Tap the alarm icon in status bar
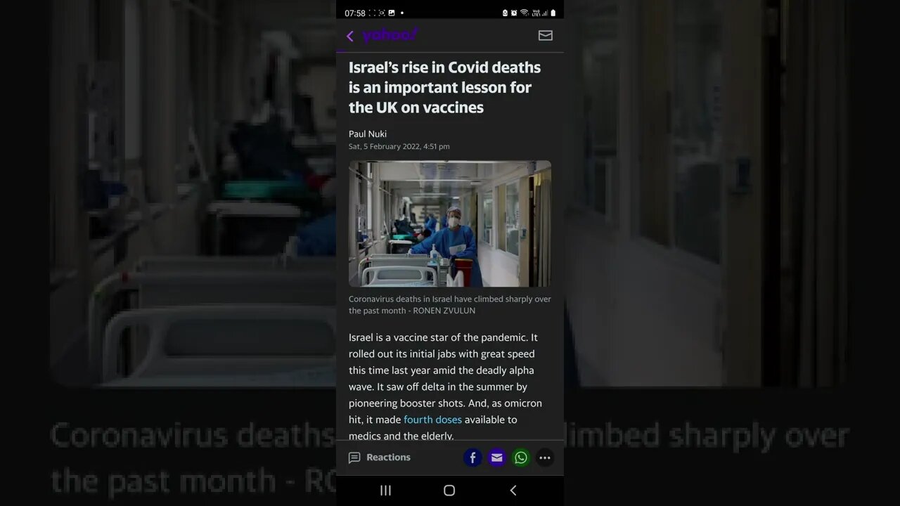Image resolution: width=900 pixels, height=506 pixels. tap(514, 13)
